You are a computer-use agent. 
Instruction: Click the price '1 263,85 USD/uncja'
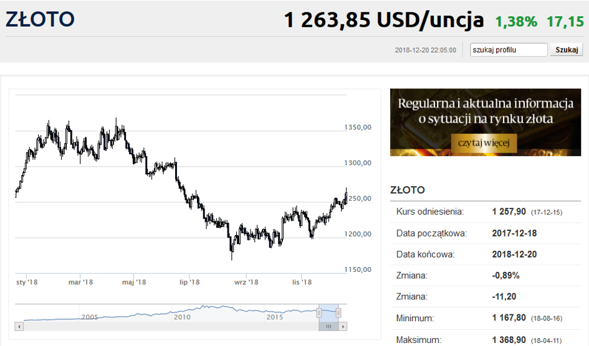[x=383, y=21]
